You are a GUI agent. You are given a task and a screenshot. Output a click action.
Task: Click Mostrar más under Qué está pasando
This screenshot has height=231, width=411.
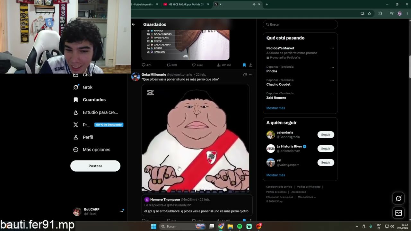(x=275, y=108)
